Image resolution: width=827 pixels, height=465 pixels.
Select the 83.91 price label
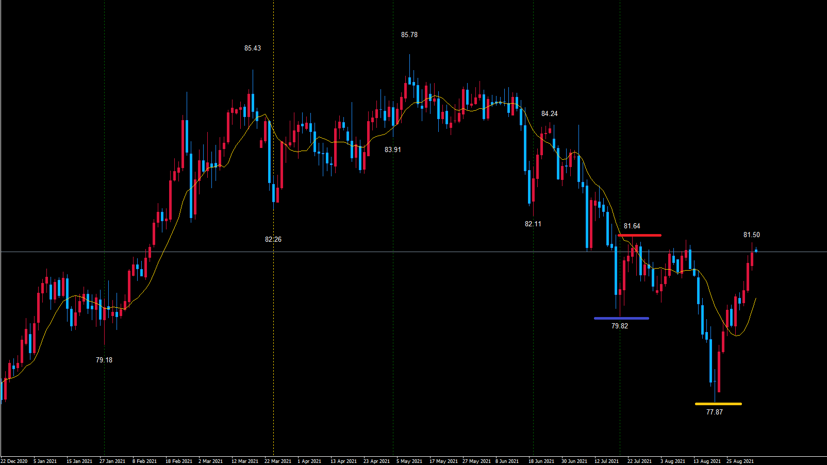pos(392,150)
